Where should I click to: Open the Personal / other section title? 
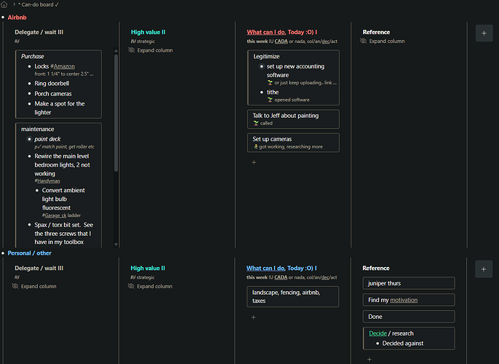coord(29,253)
